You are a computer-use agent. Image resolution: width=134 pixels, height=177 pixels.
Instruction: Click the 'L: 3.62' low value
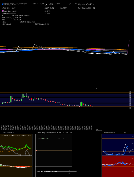[x=47, y=13]
